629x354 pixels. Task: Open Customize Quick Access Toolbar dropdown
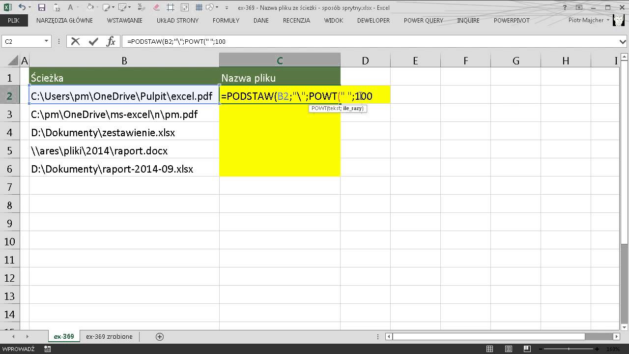click(x=227, y=7)
